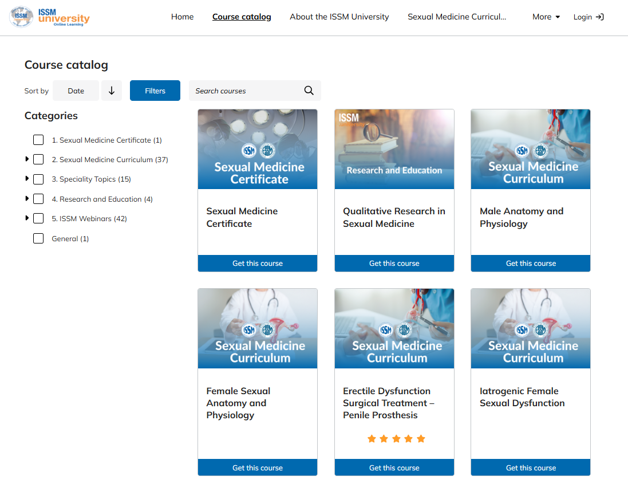The image size is (628, 487).
Task: Click the ISSM University logo
Action: coord(49,17)
